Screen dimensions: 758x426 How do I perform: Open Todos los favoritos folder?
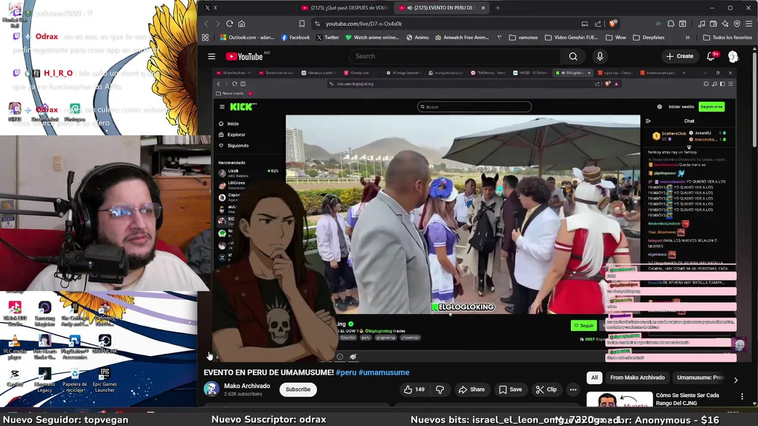(727, 37)
